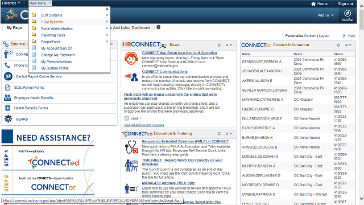Select contact BURKE,SHARON K
This screenshot has width=364, height=205.
point(257,138)
